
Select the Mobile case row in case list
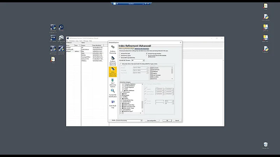point(93,55)
